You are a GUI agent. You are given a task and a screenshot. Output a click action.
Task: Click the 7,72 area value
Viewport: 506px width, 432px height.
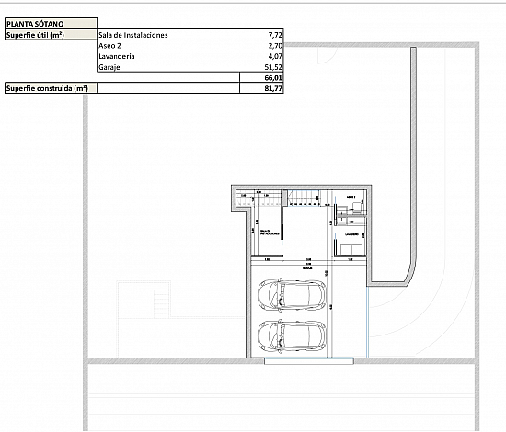click(275, 35)
